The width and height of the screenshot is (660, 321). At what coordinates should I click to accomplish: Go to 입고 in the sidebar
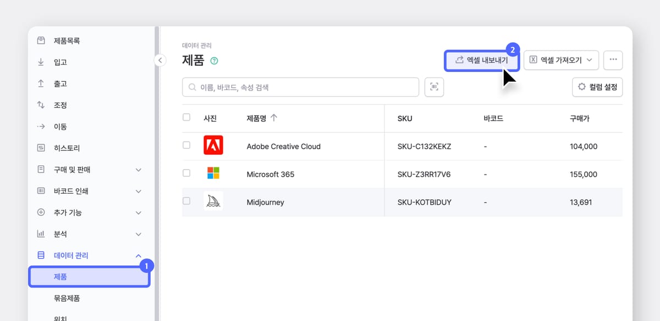[61, 63]
